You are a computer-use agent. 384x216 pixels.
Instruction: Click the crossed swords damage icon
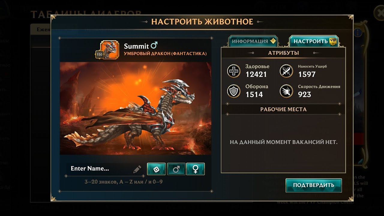click(286, 71)
